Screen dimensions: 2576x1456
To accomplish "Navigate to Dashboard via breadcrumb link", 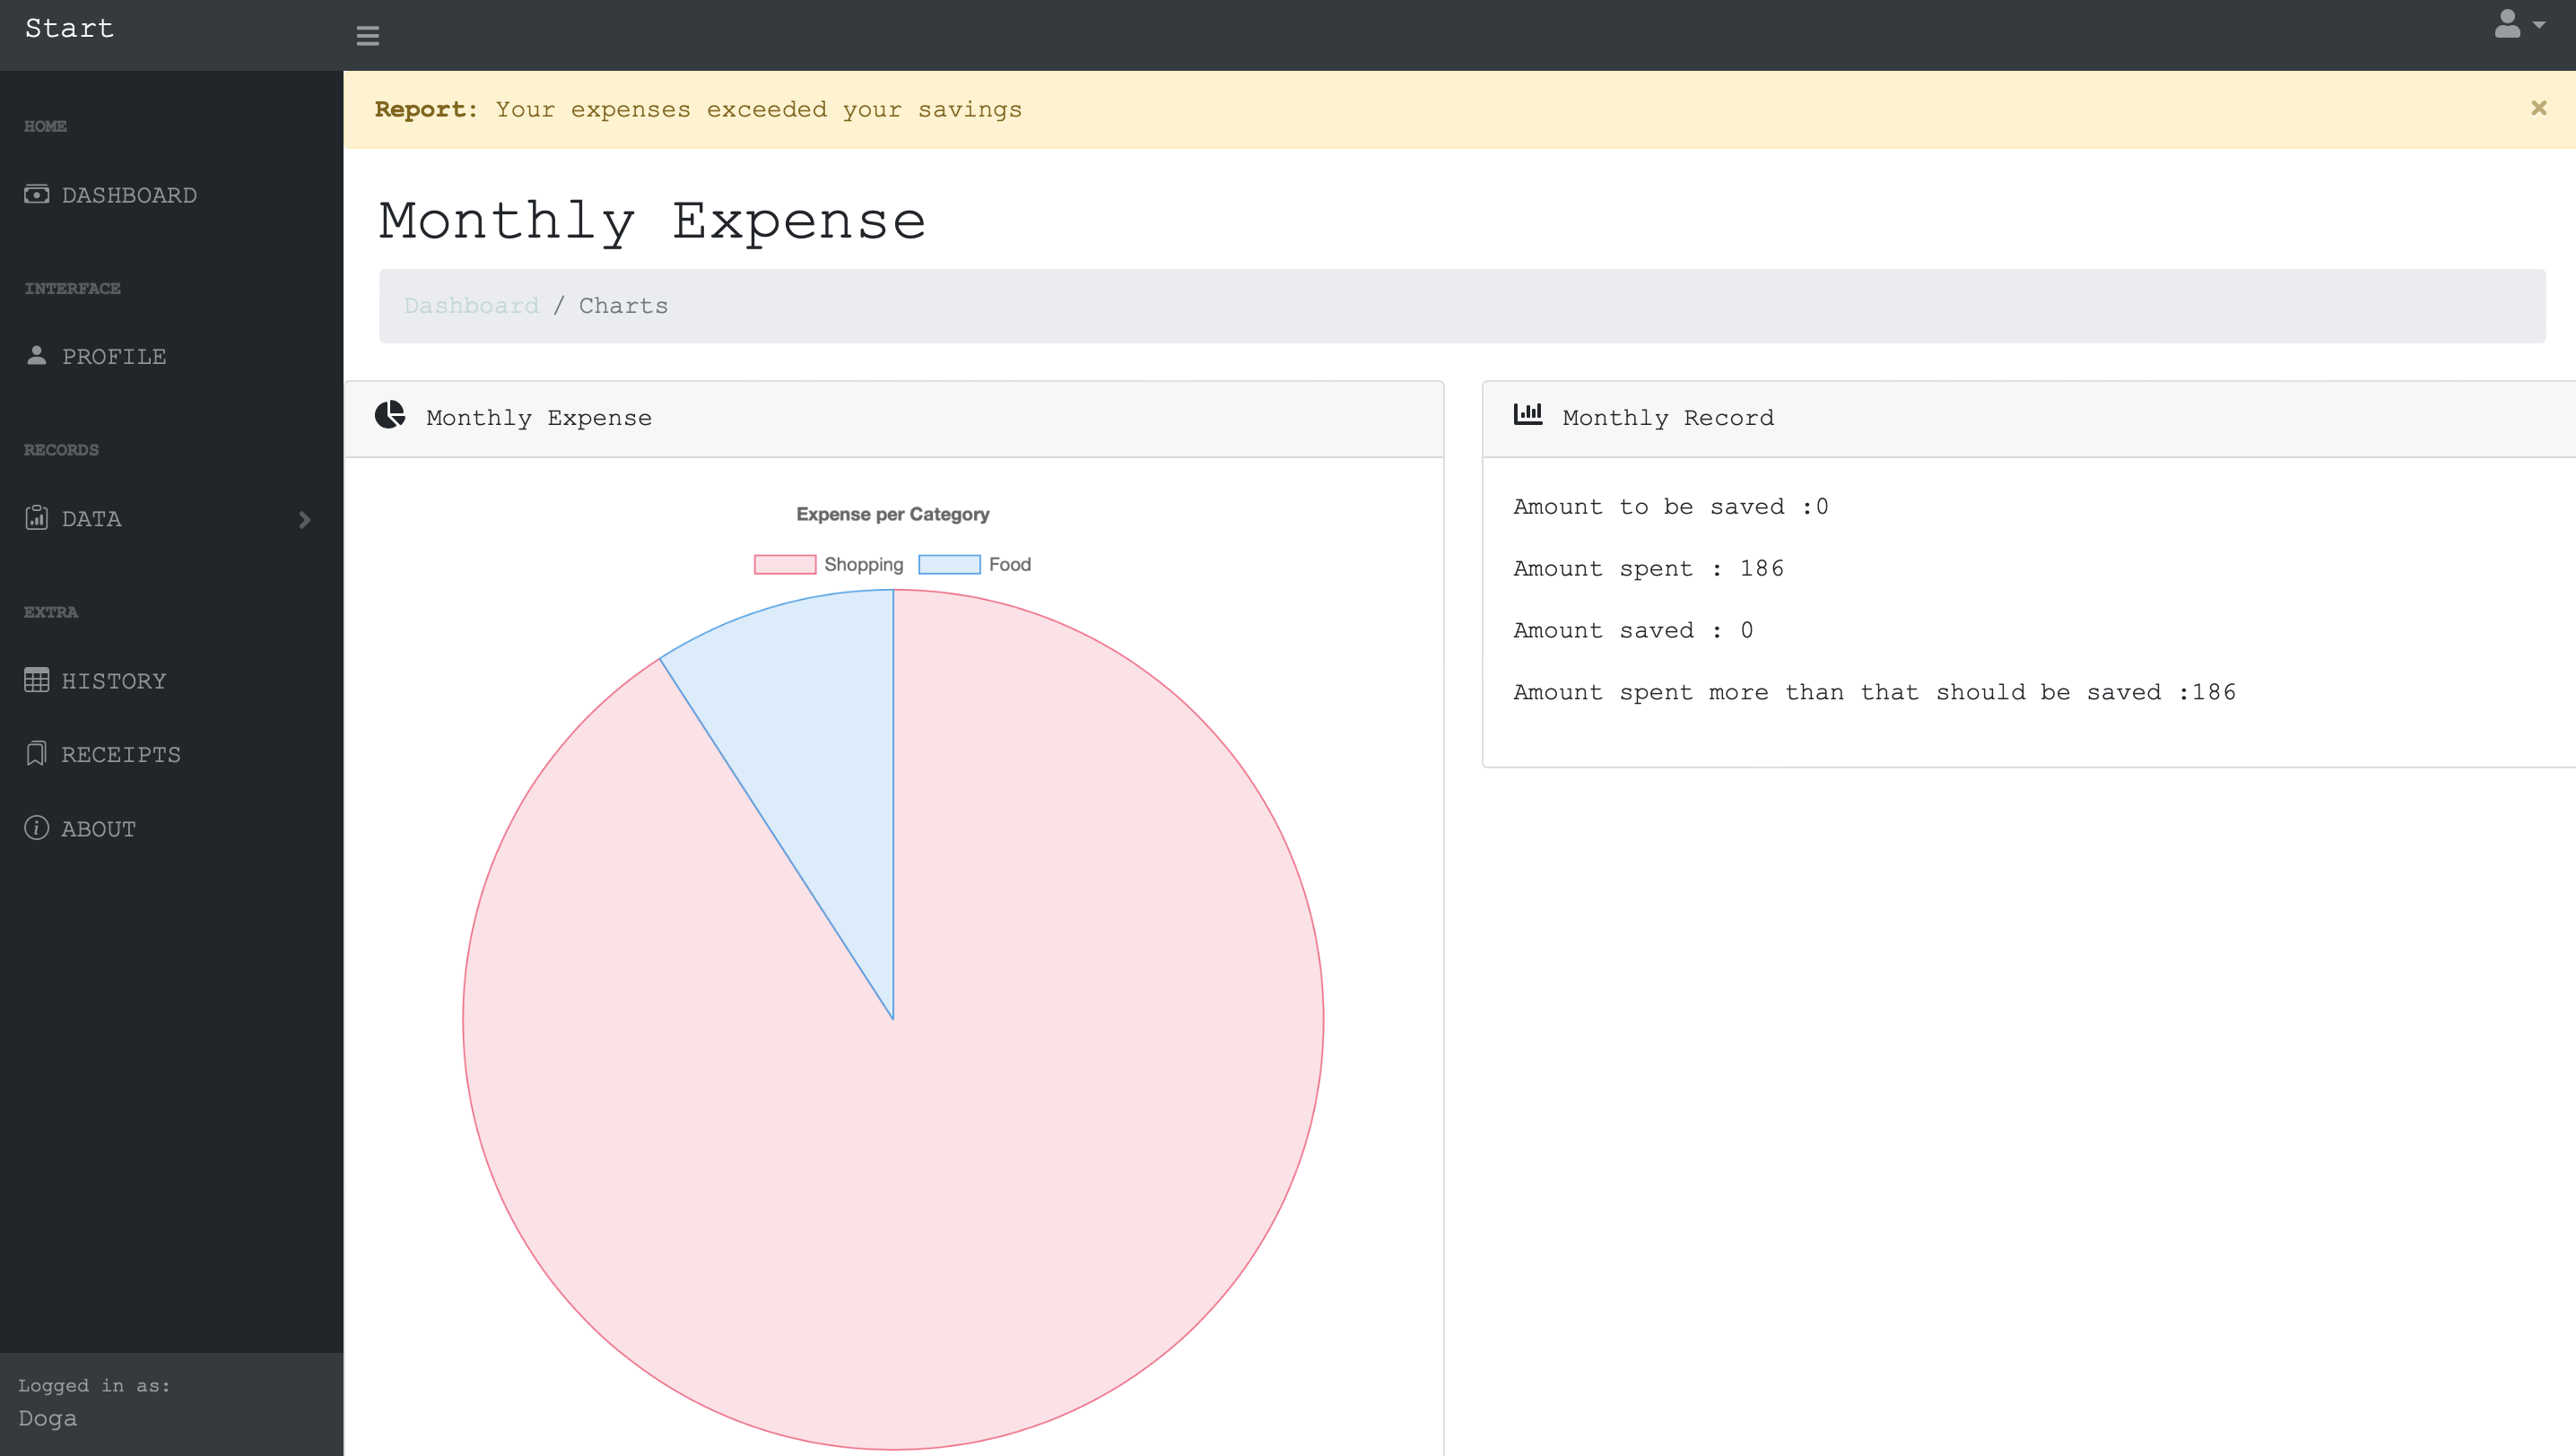I will click(x=471, y=306).
